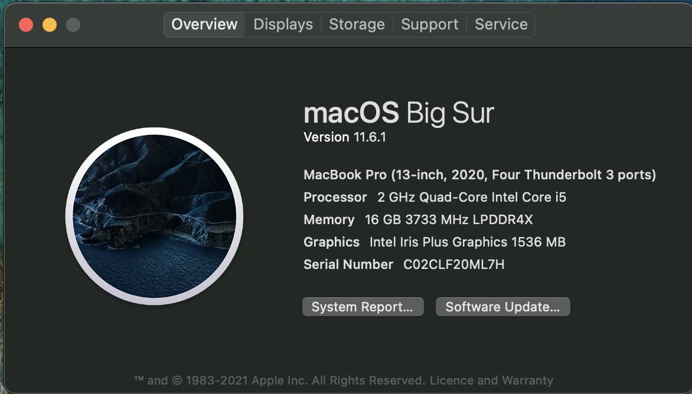Click the Memory 16 GB specification
692x394 pixels.
click(417, 219)
